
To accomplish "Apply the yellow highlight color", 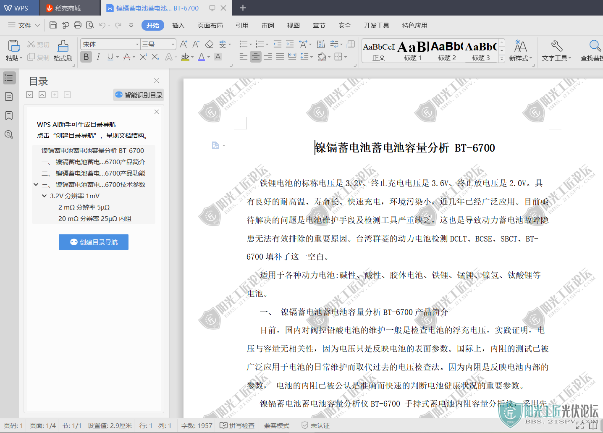I will click(x=185, y=57).
